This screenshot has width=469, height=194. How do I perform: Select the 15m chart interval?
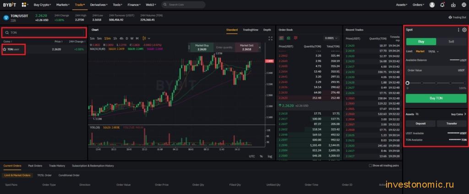point(107,38)
